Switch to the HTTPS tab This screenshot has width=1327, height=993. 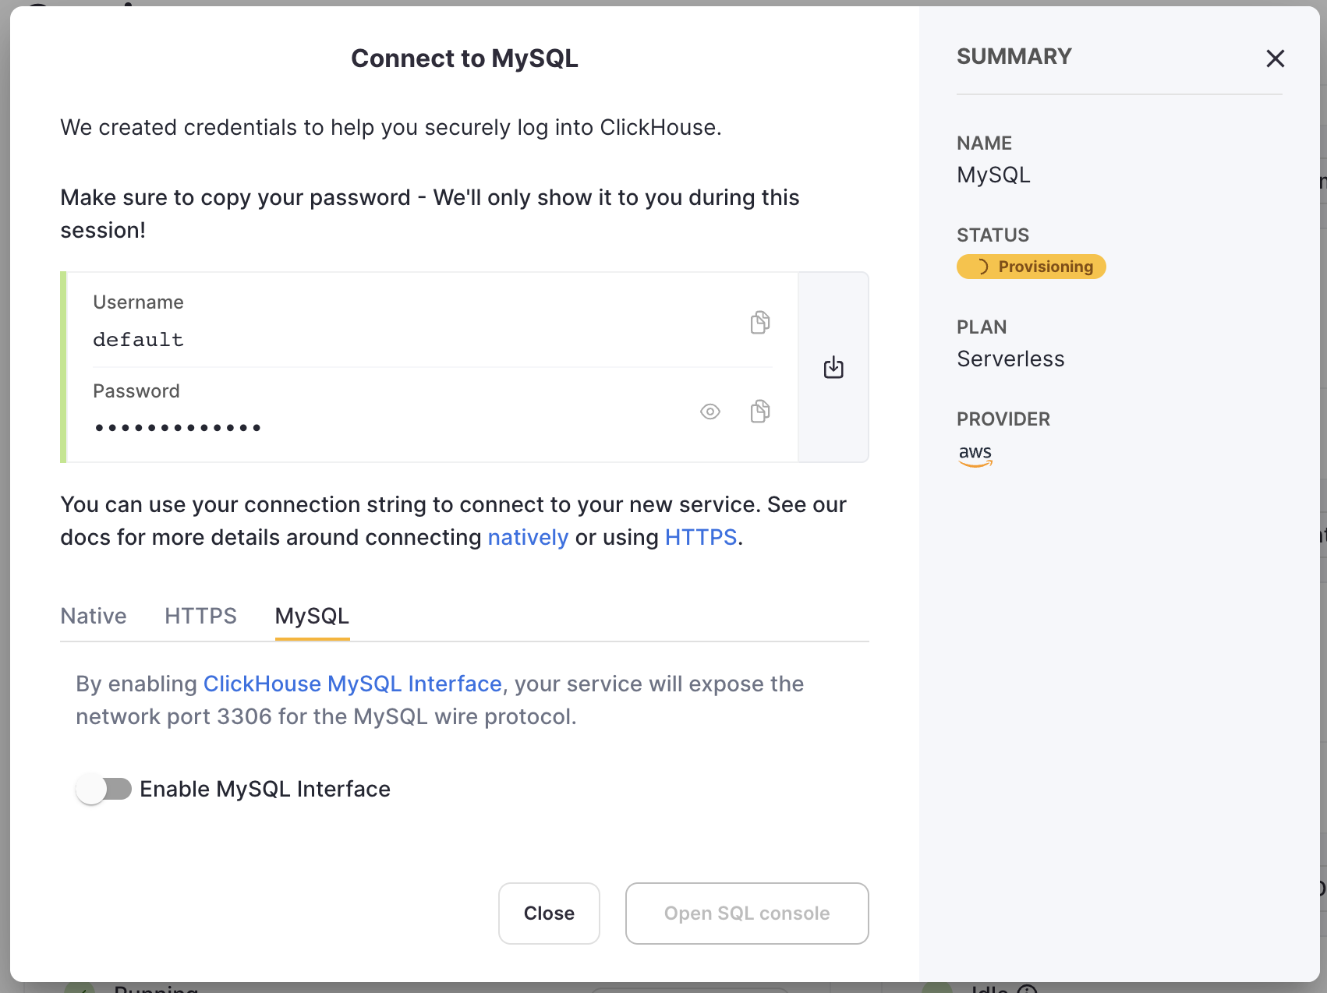(x=200, y=616)
